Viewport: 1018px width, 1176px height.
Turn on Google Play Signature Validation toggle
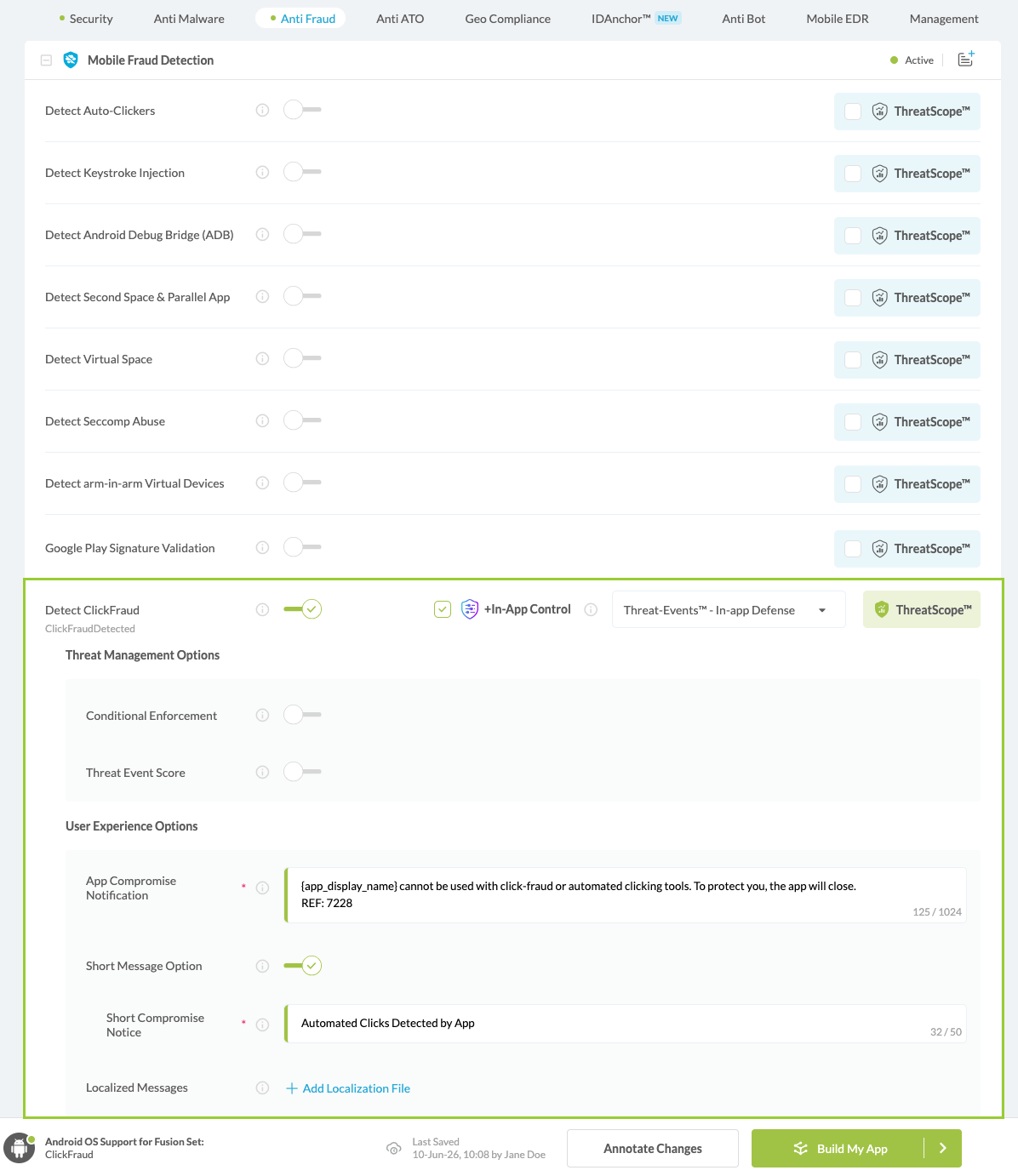(302, 547)
